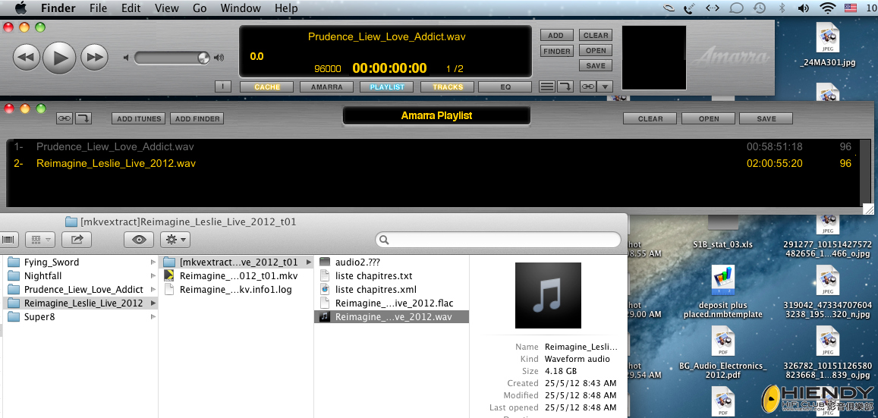The width and height of the screenshot is (878, 418).
Task: Click FINDER button in the Amarra player
Action: [556, 51]
